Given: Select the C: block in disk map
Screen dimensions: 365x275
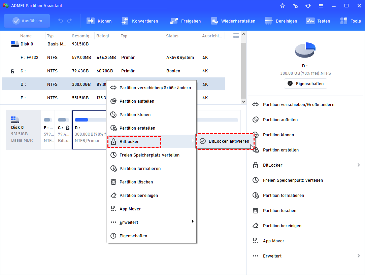Looking at the screenshot, I should click(63, 130).
